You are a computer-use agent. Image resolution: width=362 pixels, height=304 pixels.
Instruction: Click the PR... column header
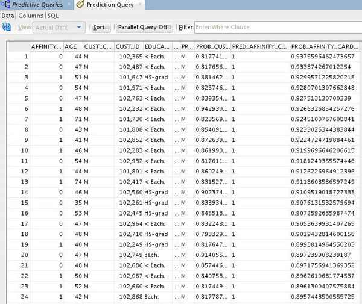click(187, 46)
